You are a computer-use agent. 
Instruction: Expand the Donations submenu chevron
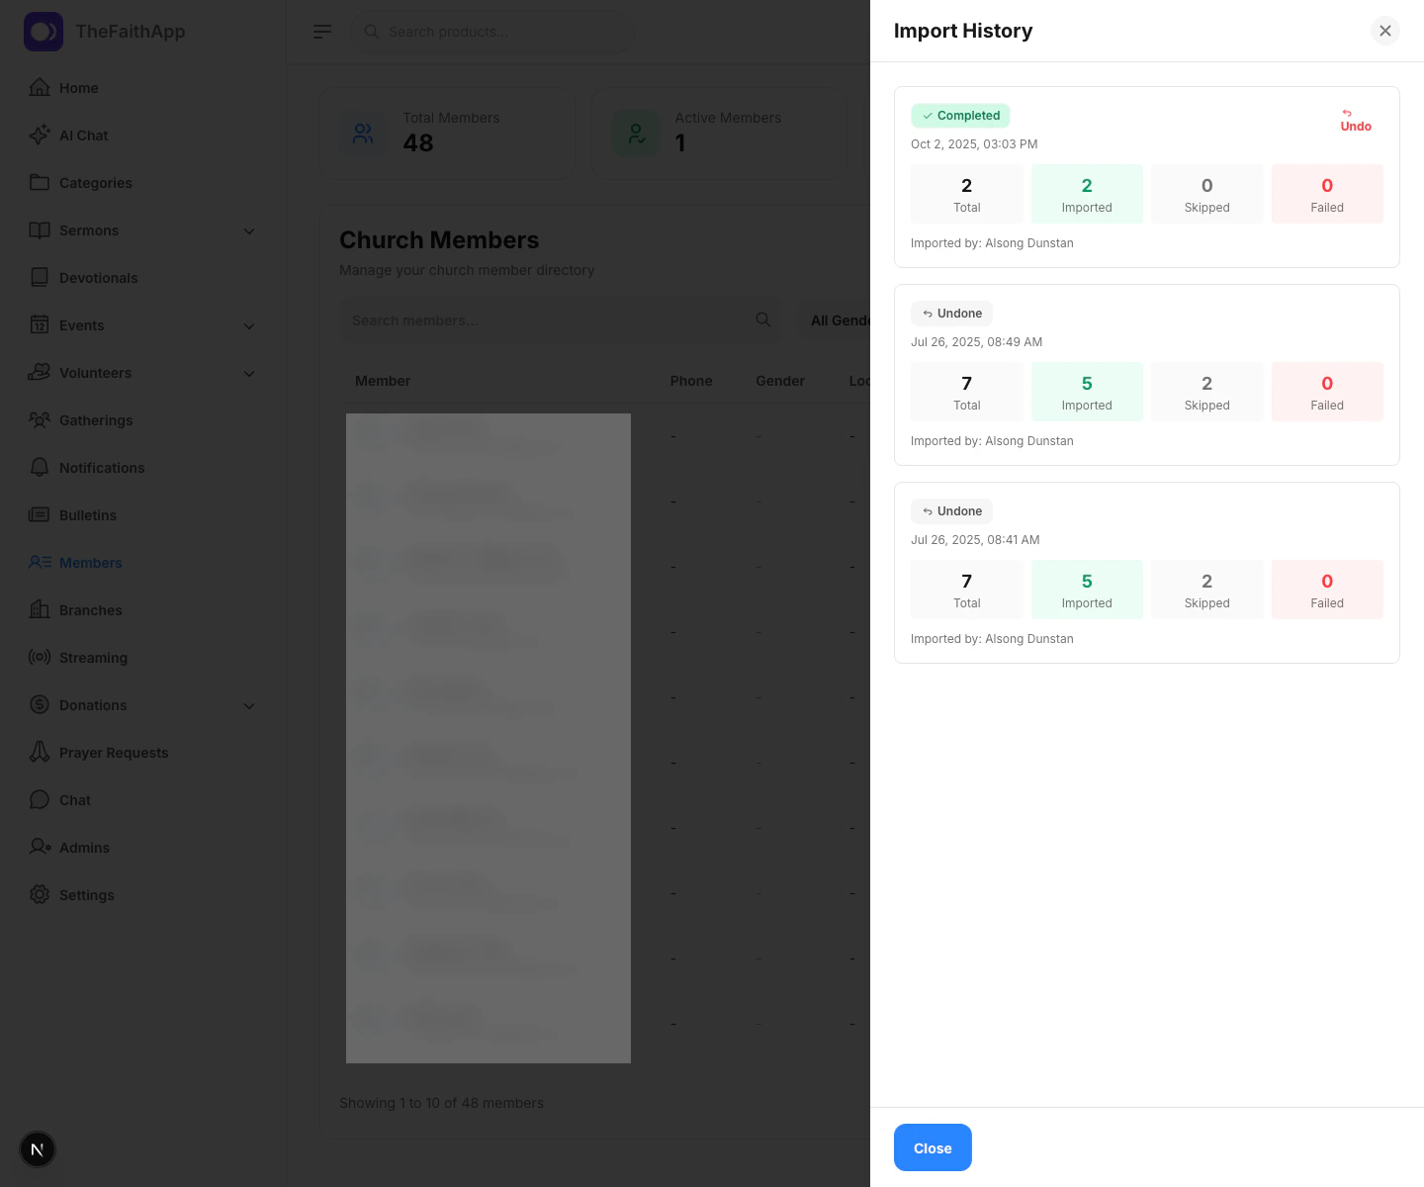point(249,705)
